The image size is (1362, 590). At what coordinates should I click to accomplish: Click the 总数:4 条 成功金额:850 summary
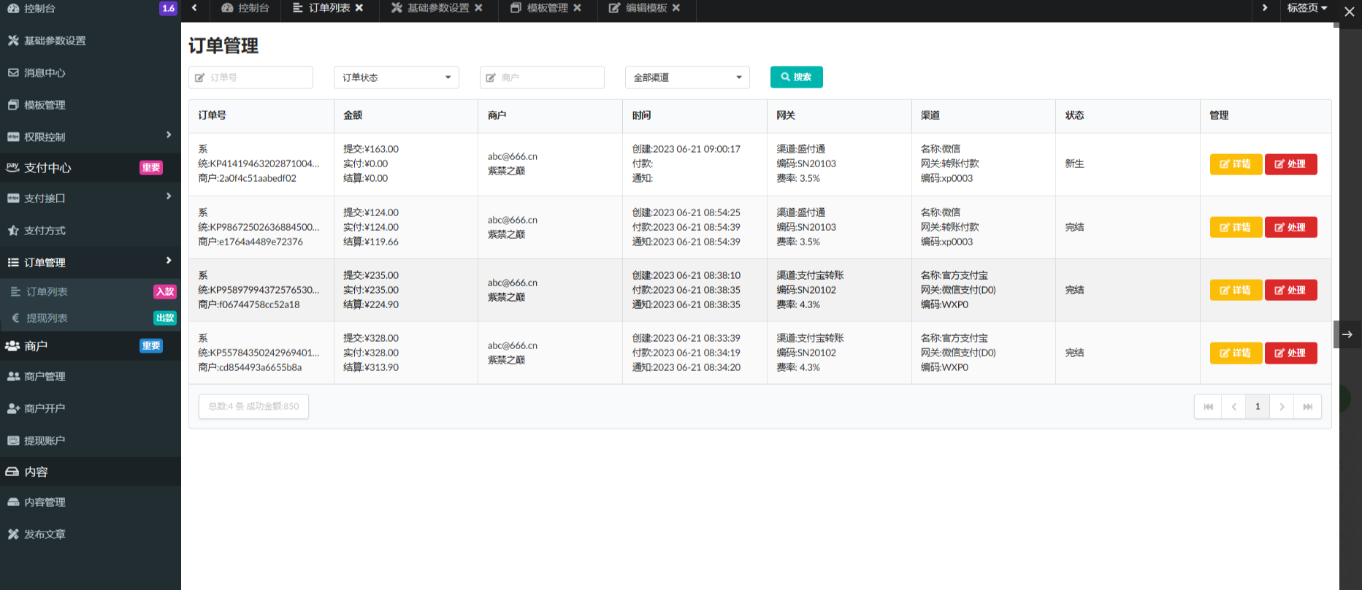pyautogui.click(x=253, y=407)
